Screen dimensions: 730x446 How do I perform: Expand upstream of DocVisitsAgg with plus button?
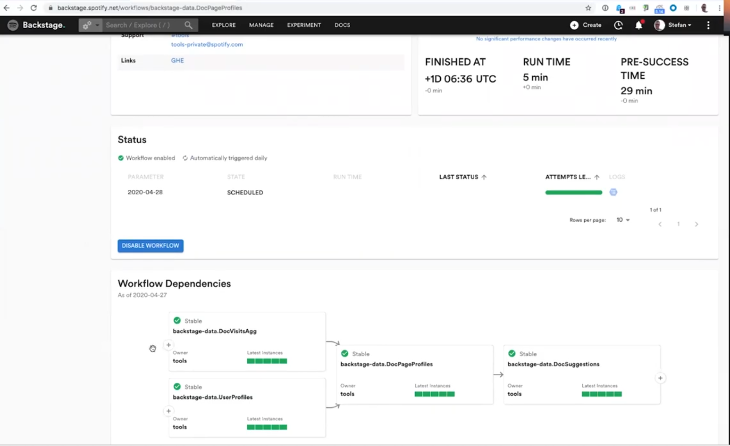click(168, 345)
